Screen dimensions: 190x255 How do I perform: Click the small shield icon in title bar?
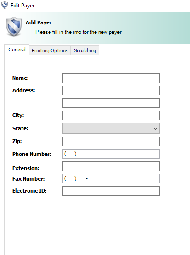(5, 5)
